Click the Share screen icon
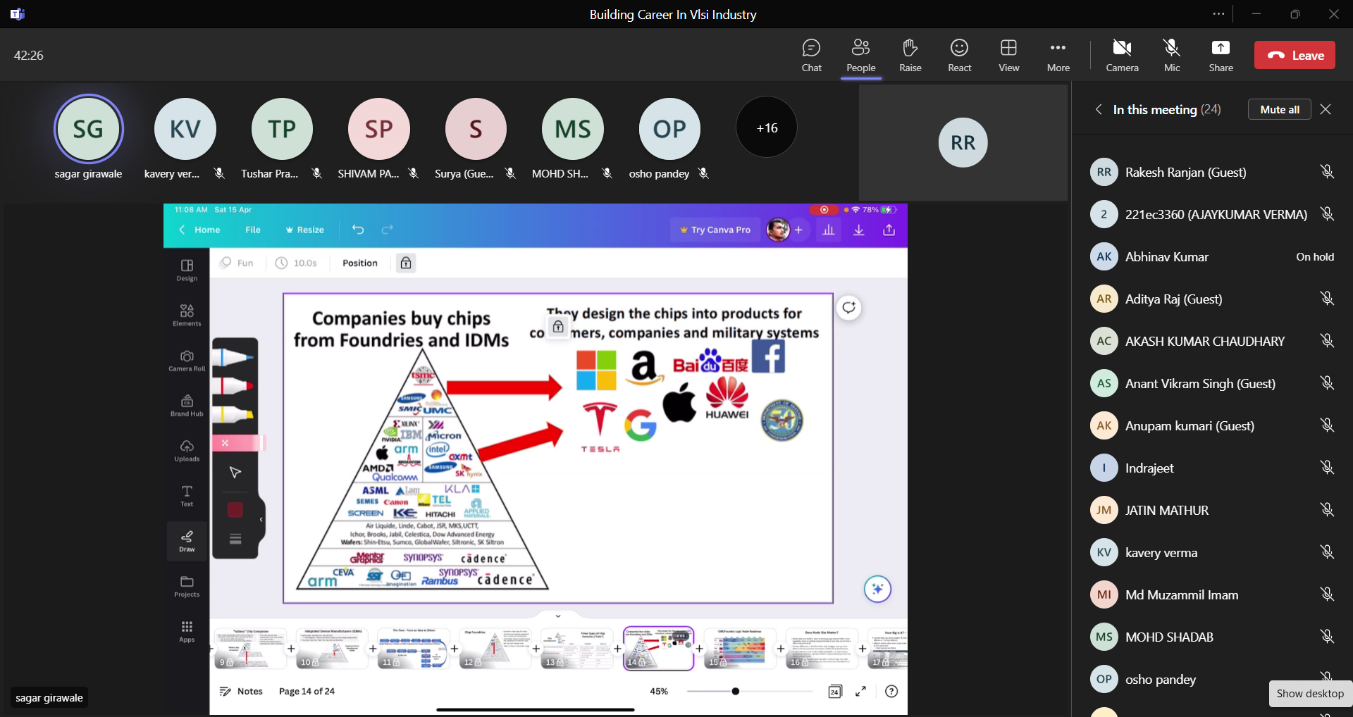 coord(1221,55)
